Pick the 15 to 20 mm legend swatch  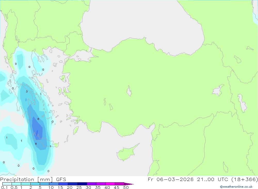click(x=63, y=184)
